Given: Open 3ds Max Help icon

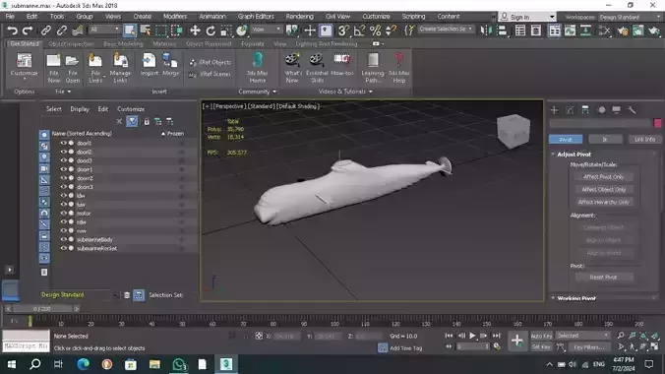Looking at the screenshot, I should (x=398, y=68).
